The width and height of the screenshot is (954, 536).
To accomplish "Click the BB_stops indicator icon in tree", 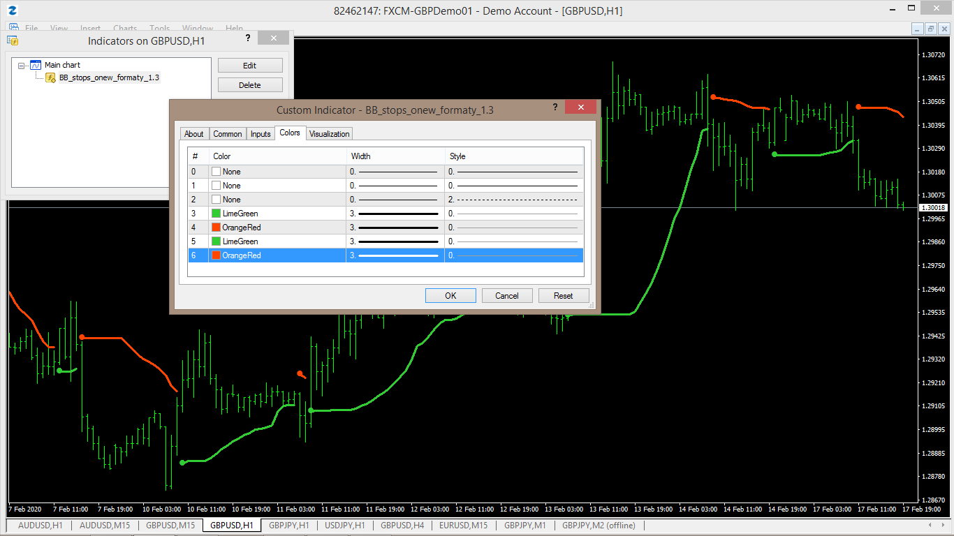I will (x=51, y=77).
